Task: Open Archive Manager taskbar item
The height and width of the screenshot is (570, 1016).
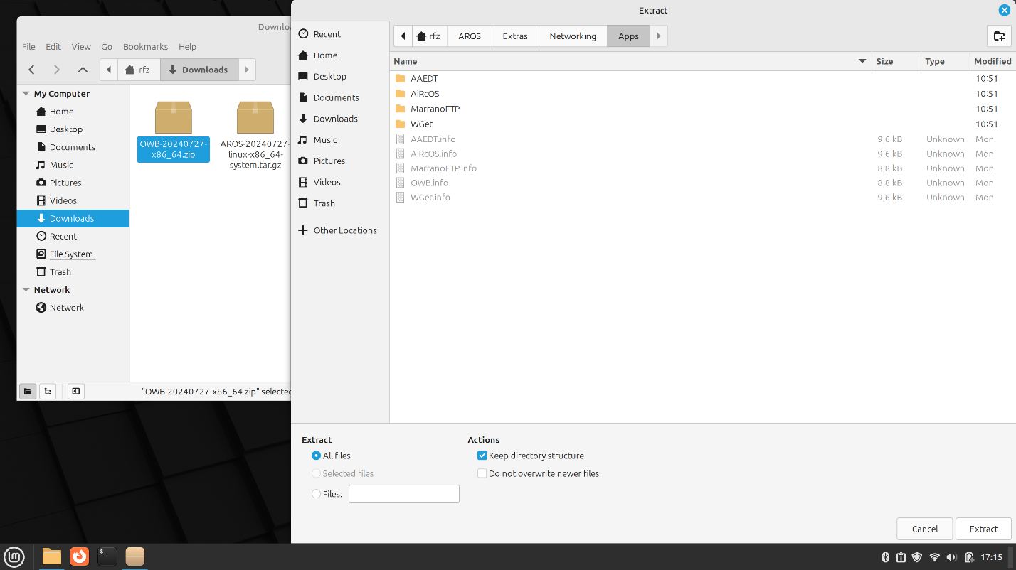Action: (x=135, y=556)
